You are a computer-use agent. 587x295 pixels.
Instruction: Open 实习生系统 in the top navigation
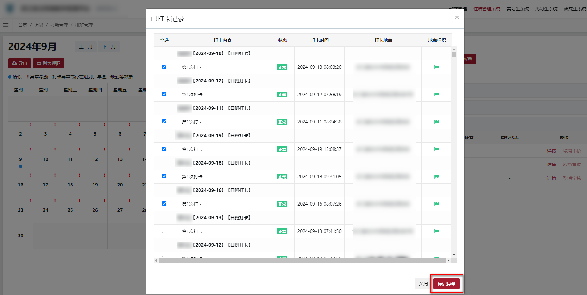pyautogui.click(x=517, y=9)
